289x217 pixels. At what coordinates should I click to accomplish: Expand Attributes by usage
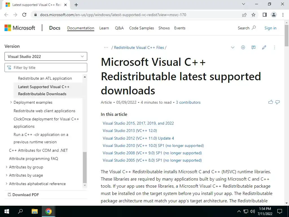6,175
